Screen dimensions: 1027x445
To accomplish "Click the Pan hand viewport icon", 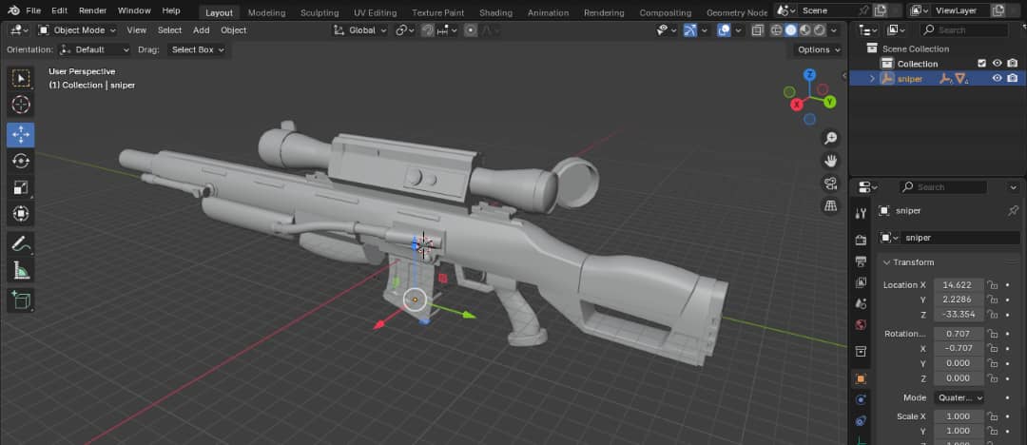I will tap(830, 161).
